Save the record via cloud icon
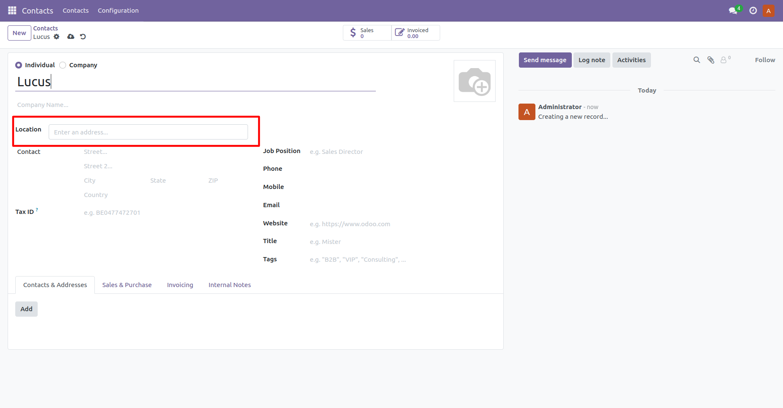Image resolution: width=783 pixels, height=408 pixels. (x=70, y=37)
